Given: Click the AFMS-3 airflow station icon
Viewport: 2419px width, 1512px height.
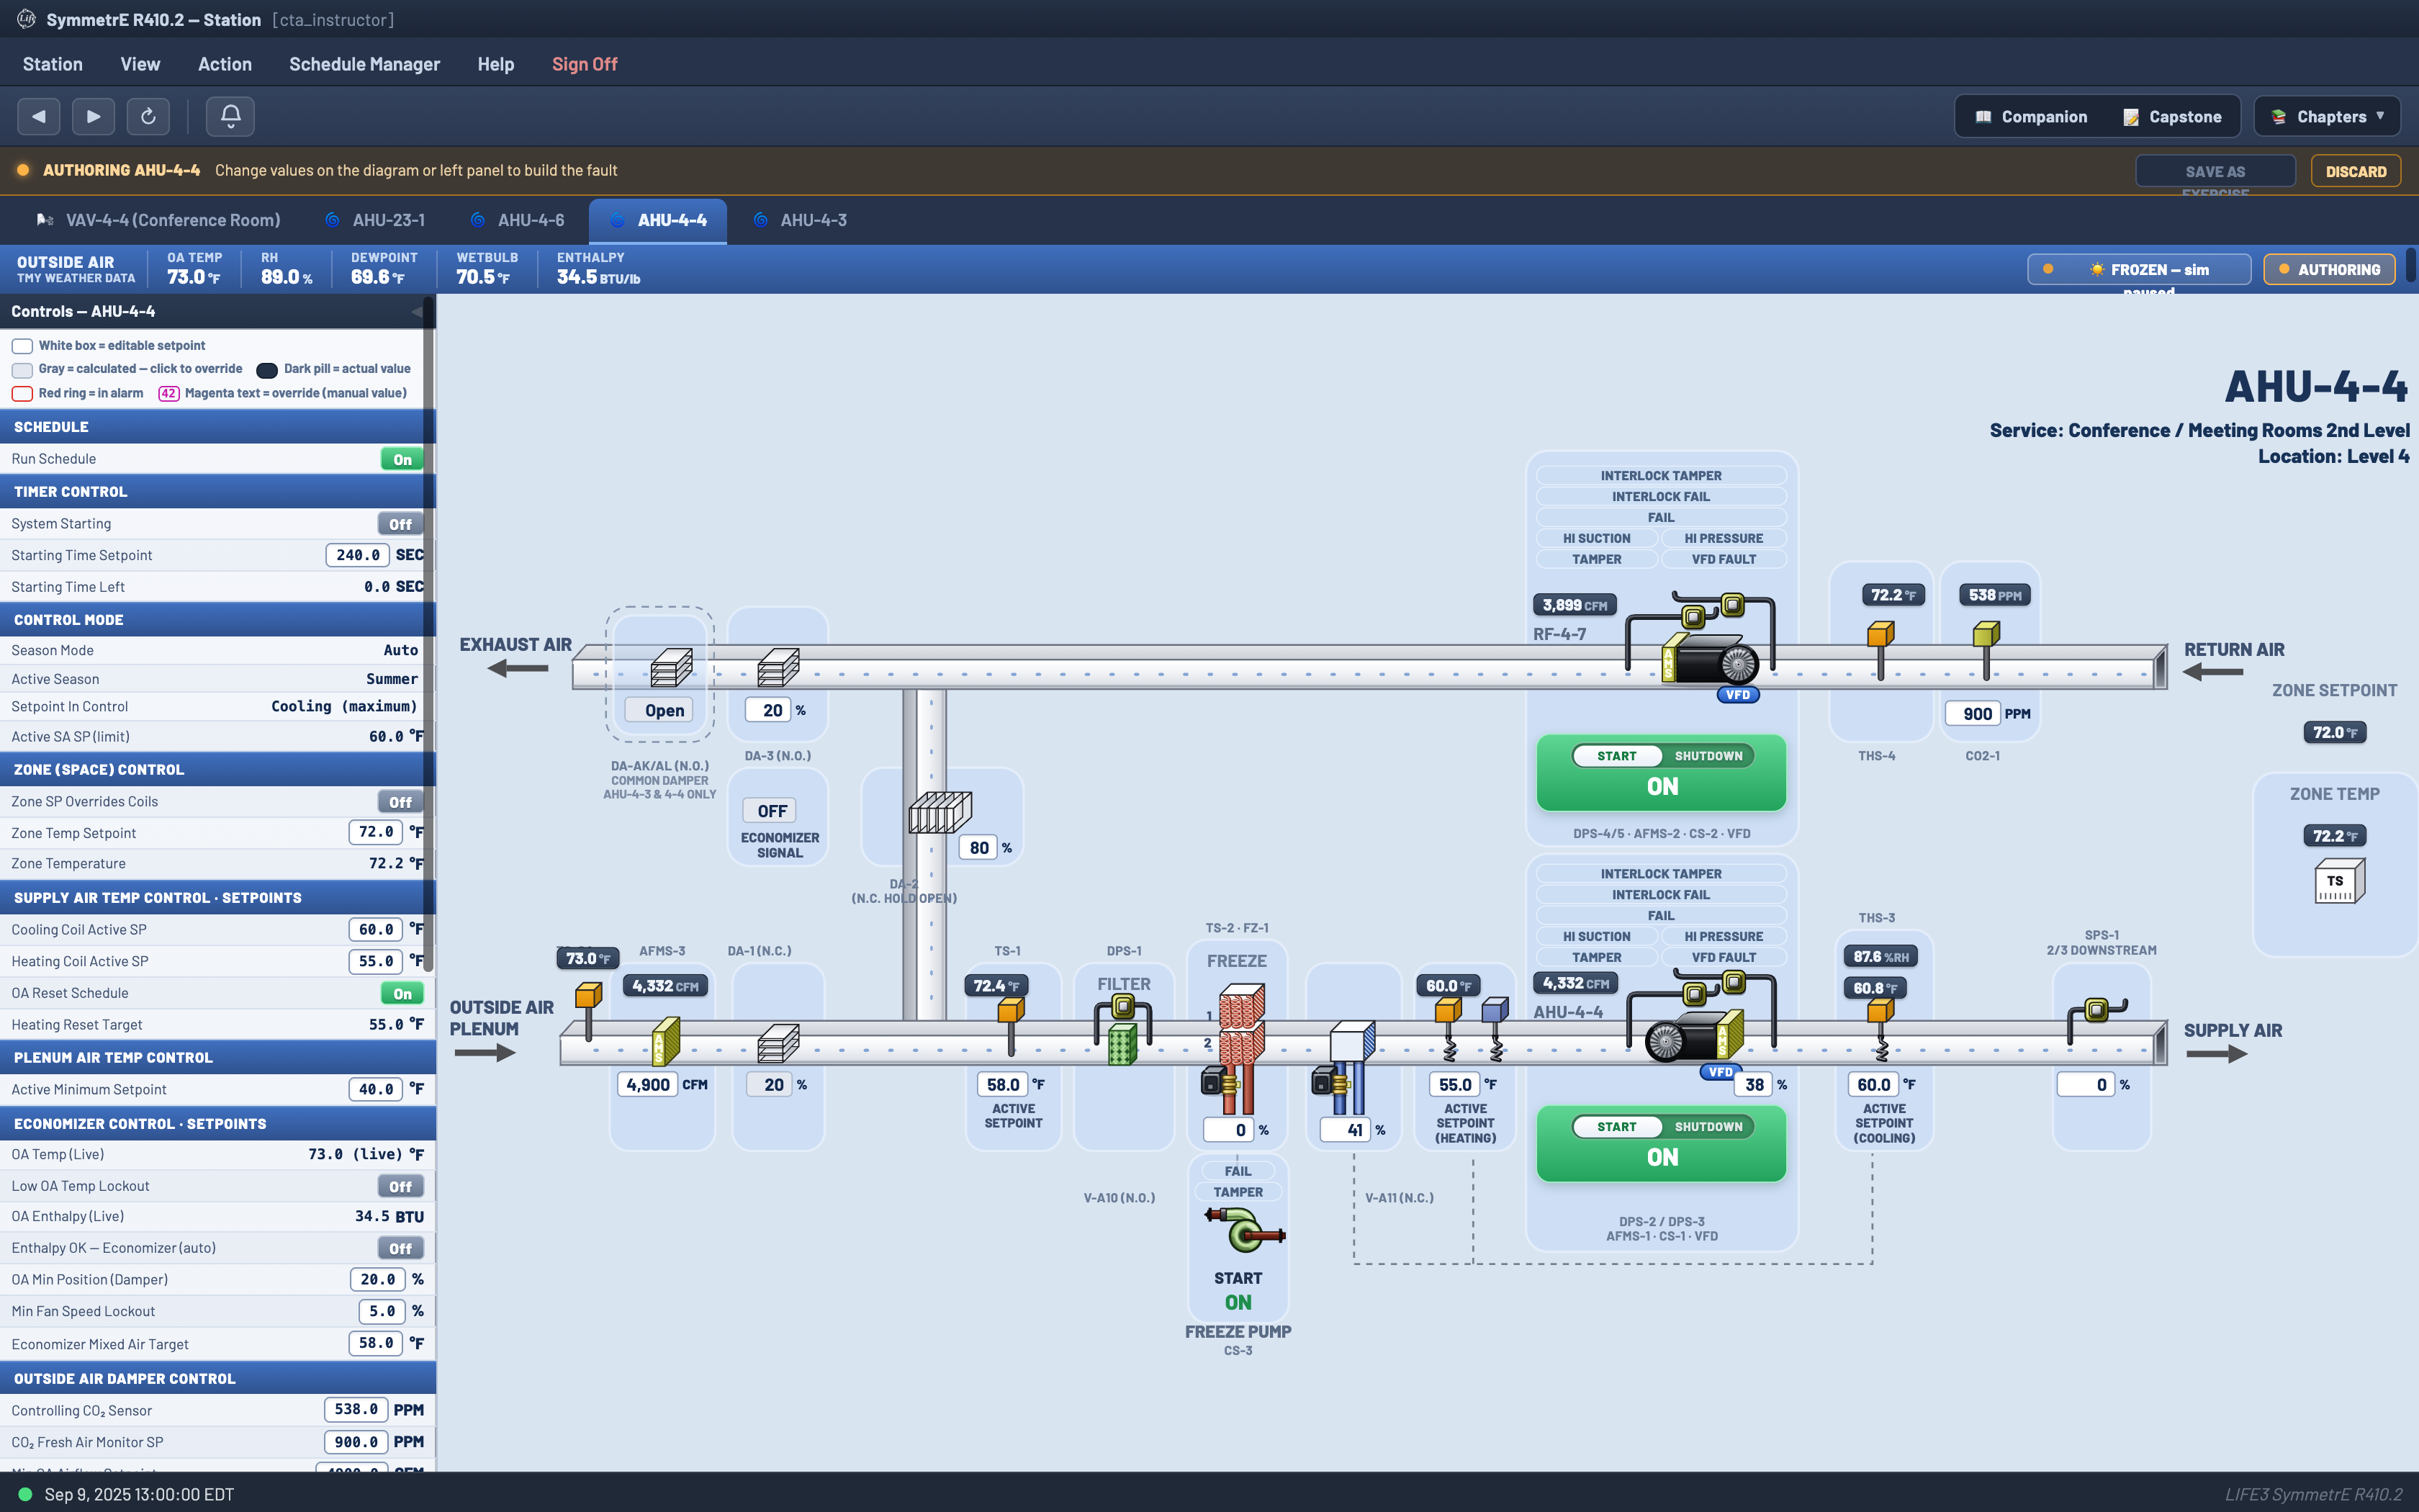Looking at the screenshot, I should click(x=666, y=1041).
